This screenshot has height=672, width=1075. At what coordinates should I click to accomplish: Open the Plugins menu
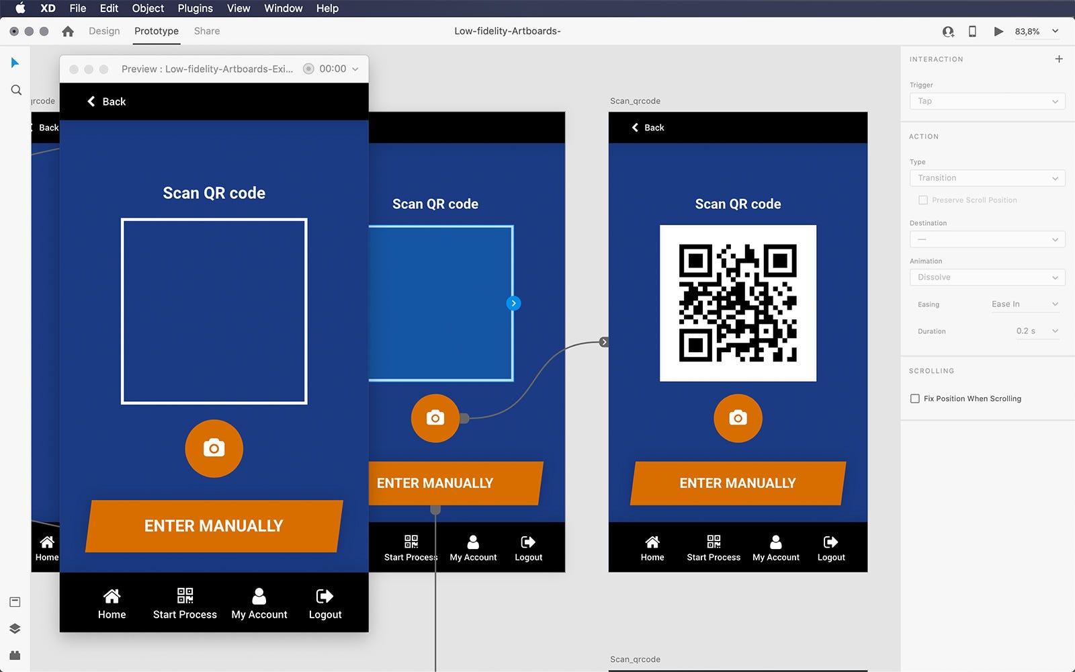click(195, 8)
